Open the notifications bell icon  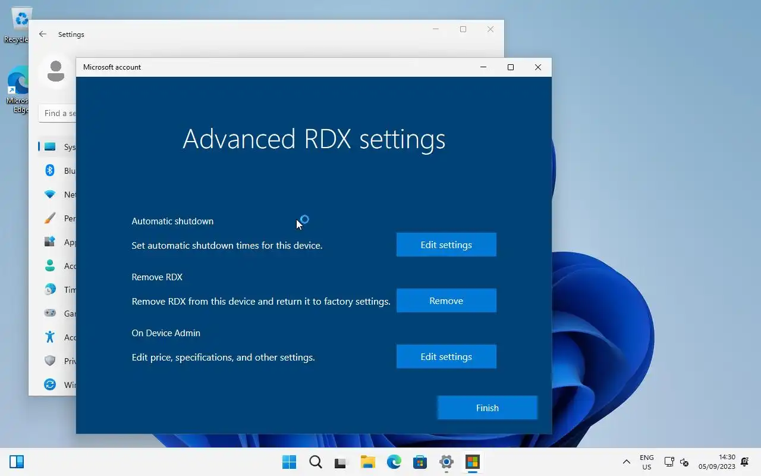point(744,462)
